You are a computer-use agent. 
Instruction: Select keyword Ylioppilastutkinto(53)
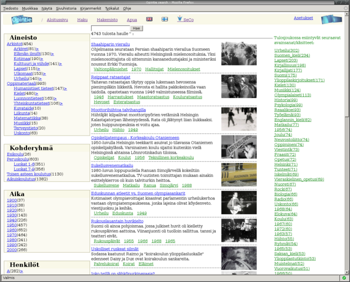(x=295, y=259)
